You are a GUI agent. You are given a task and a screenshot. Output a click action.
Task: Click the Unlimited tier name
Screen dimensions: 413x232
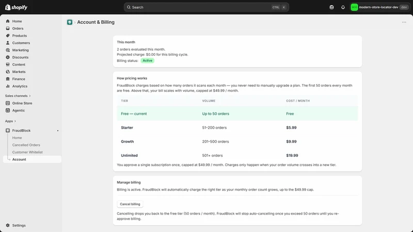coord(129,156)
